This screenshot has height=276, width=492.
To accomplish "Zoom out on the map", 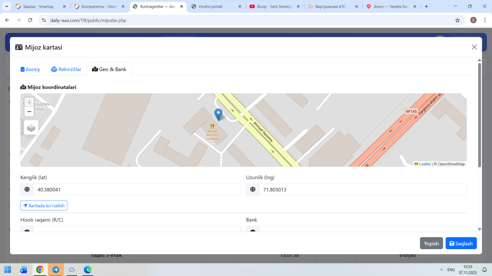I will coord(29,112).
